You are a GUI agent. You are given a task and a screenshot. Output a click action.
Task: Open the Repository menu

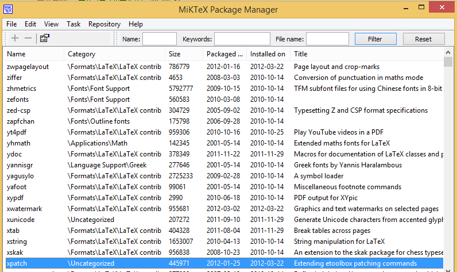click(104, 24)
